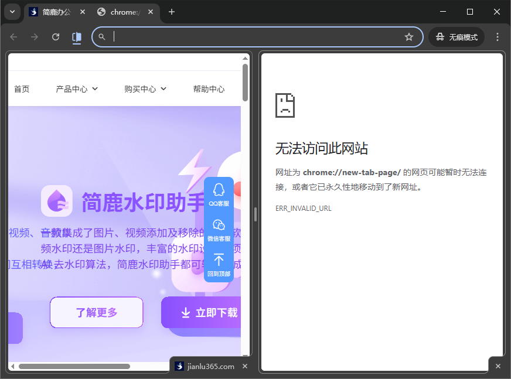Open the tab search chevron at top-left

(x=12, y=12)
